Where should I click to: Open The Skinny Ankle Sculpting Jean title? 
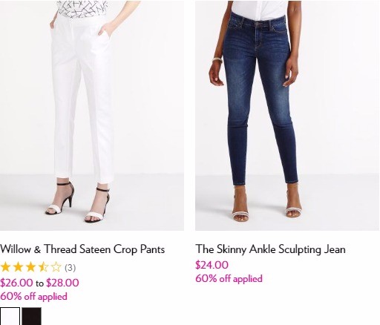tap(270, 249)
